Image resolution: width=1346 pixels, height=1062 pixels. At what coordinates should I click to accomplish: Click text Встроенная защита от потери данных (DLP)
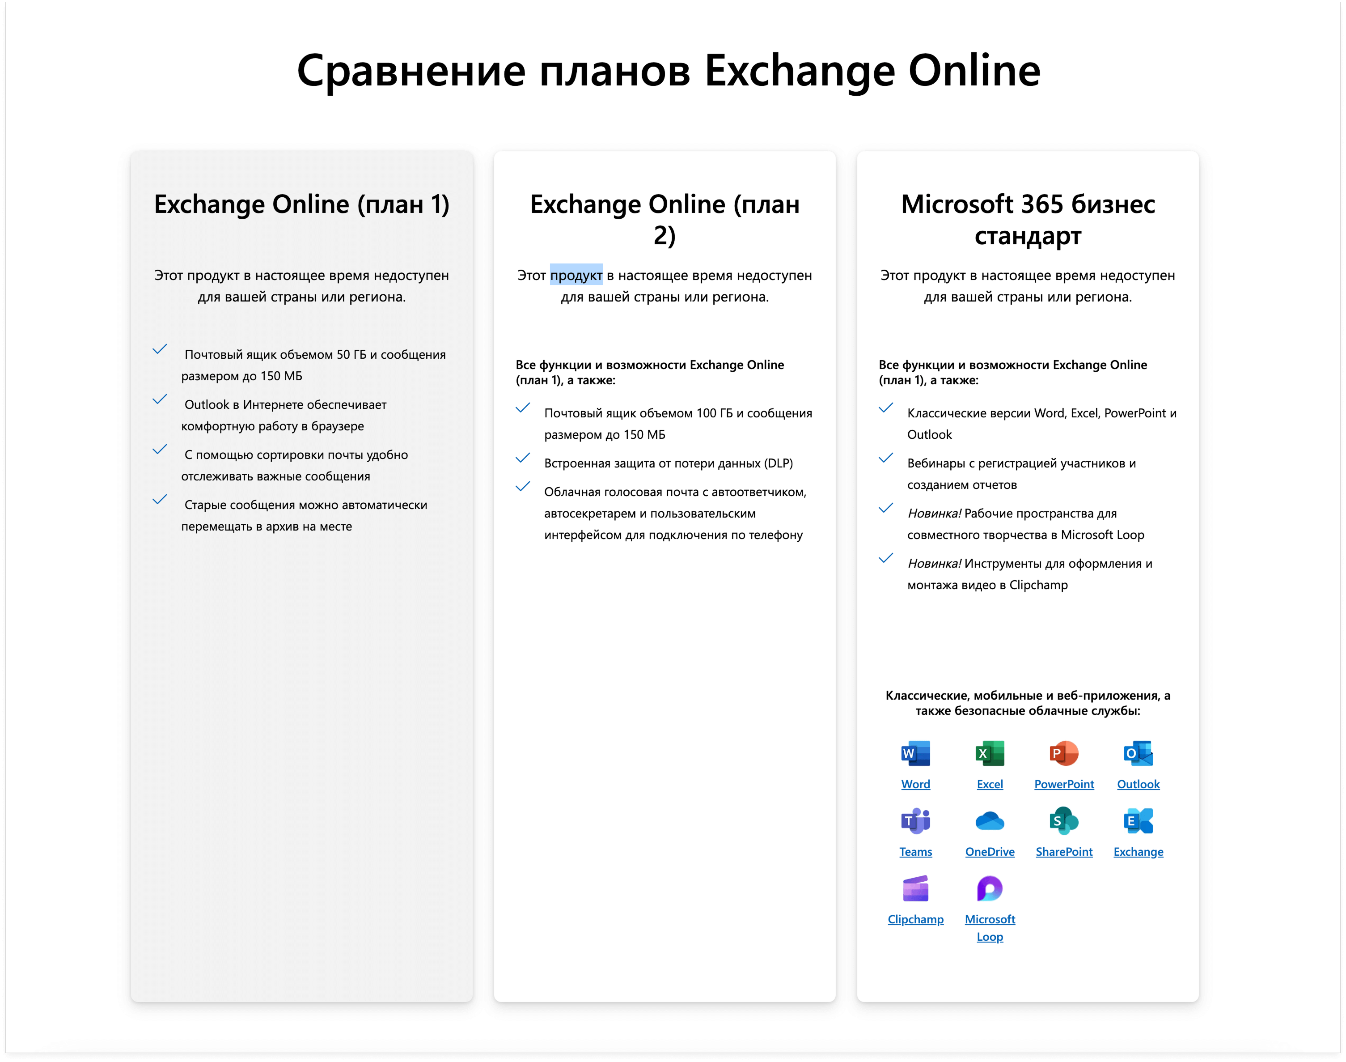[669, 463]
